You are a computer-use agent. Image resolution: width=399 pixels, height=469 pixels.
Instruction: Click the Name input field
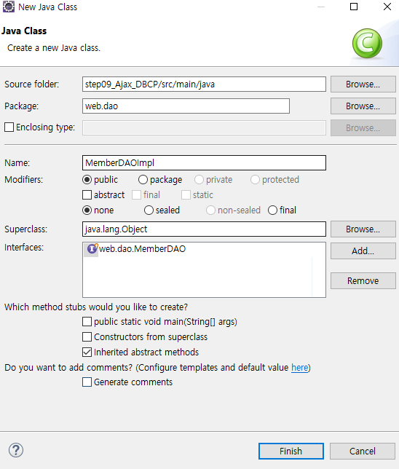pyautogui.click(x=204, y=162)
